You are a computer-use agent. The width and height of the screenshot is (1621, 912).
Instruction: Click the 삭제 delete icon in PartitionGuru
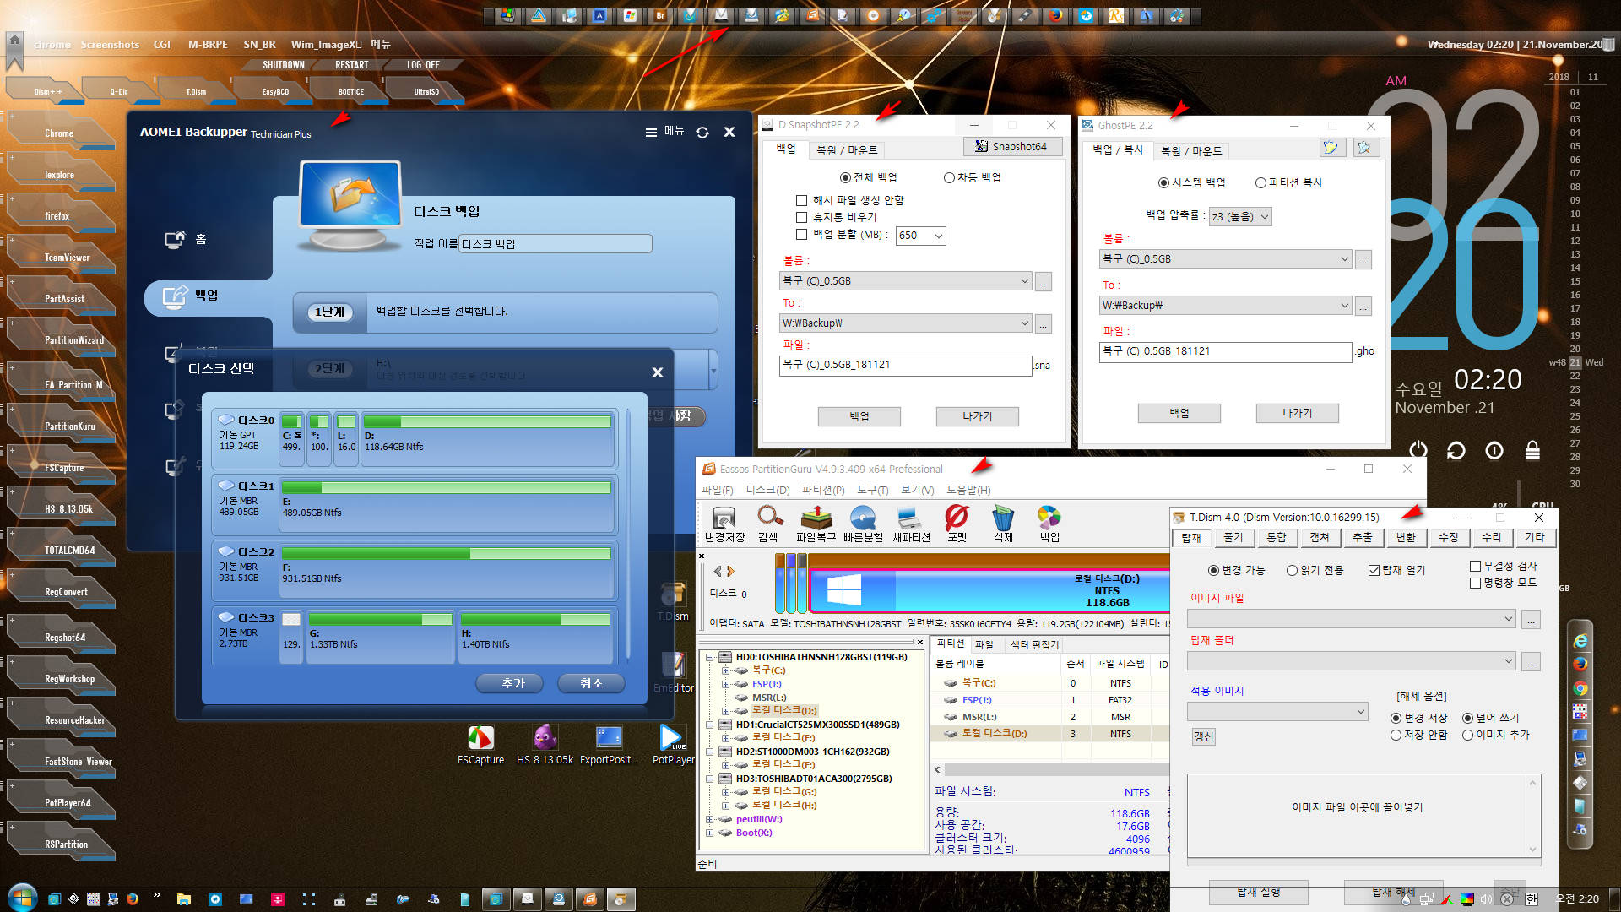pyautogui.click(x=1003, y=524)
